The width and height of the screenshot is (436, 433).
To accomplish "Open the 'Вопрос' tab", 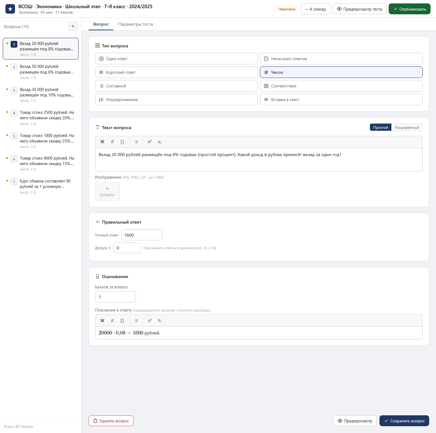I will pyautogui.click(x=101, y=24).
